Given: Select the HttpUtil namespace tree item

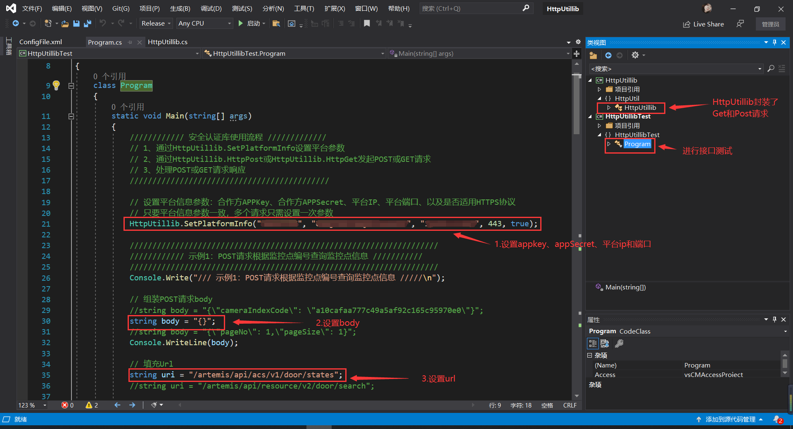Looking at the screenshot, I should click(x=627, y=99).
